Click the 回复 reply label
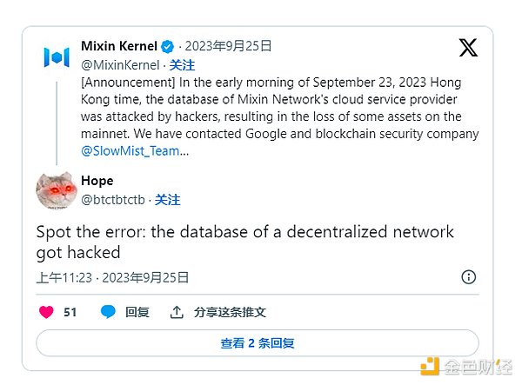Viewport: 522px width, 385px height. 137,312
